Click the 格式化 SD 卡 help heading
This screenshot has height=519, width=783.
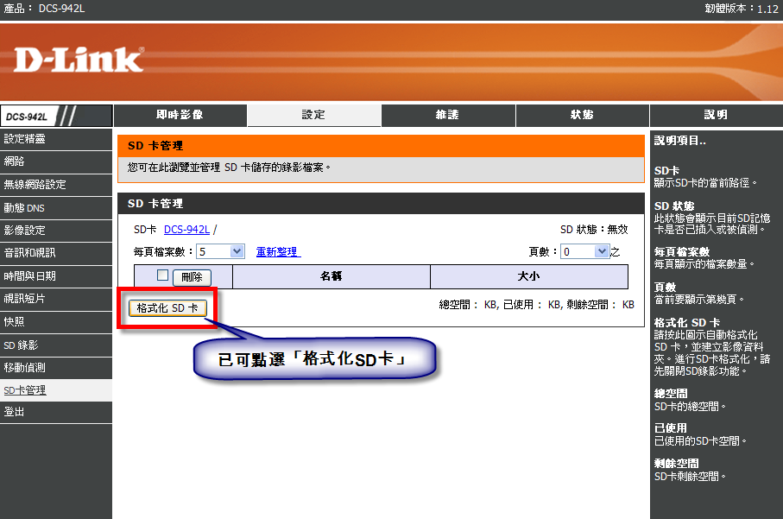coord(687,323)
